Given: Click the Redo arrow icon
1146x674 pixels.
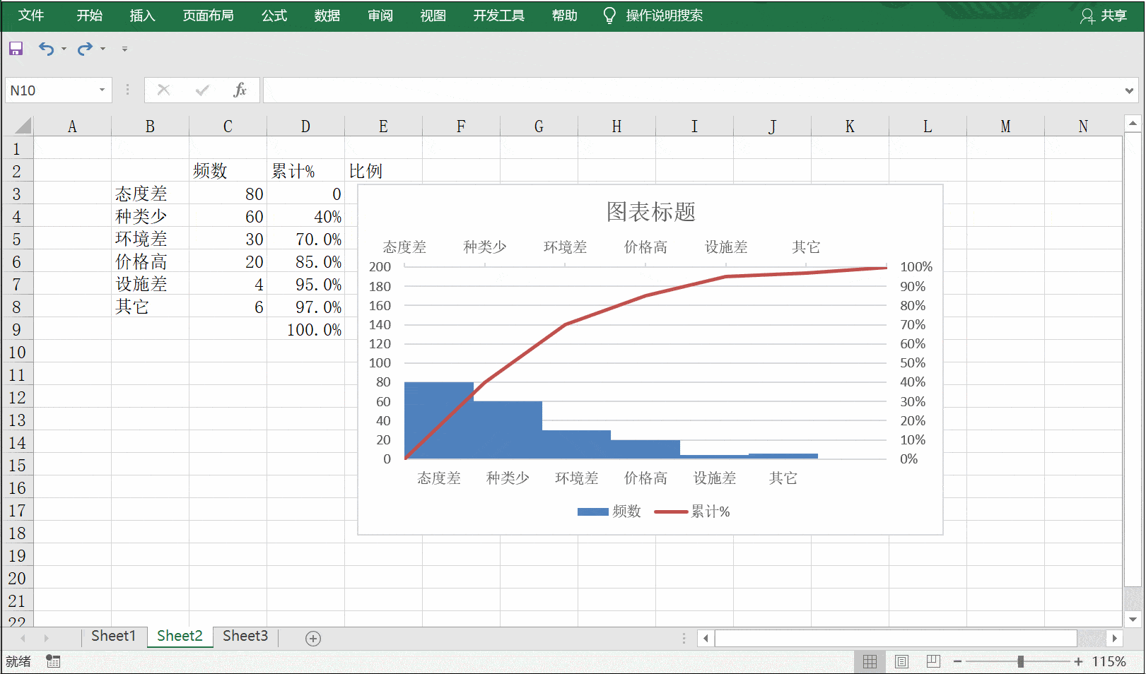Looking at the screenshot, I should (x=85, y=49).
